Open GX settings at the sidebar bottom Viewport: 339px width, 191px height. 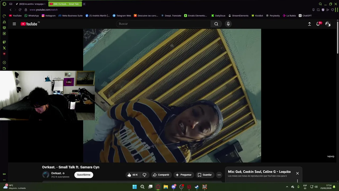[4, 174]
